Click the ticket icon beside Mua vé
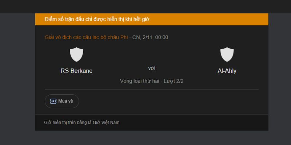 click(x=53, y=101)
